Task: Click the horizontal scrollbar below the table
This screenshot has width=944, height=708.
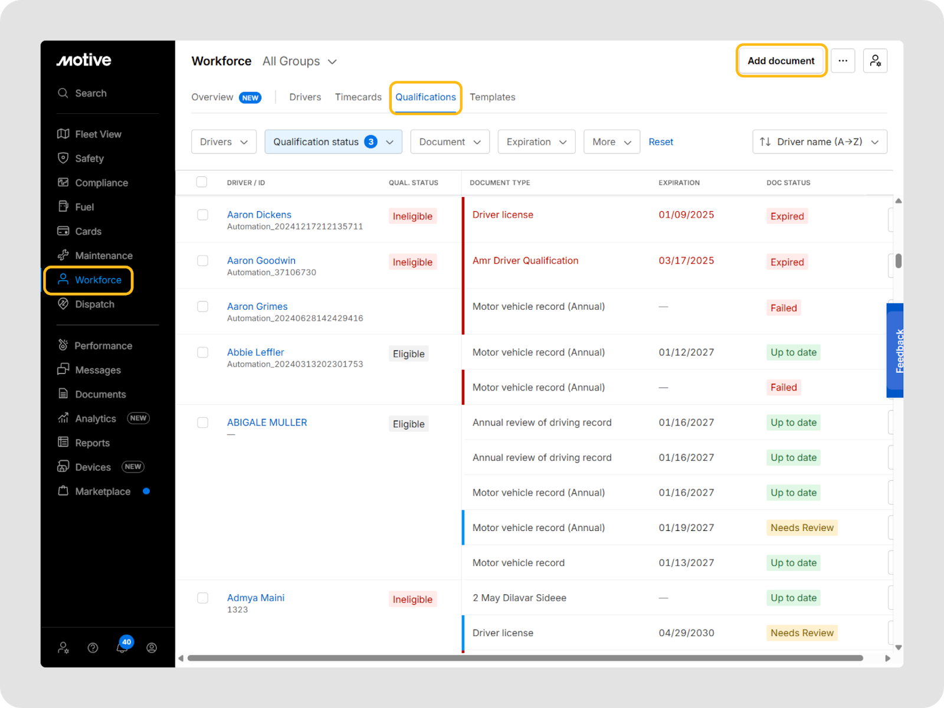Action: (x=525, y=658)
